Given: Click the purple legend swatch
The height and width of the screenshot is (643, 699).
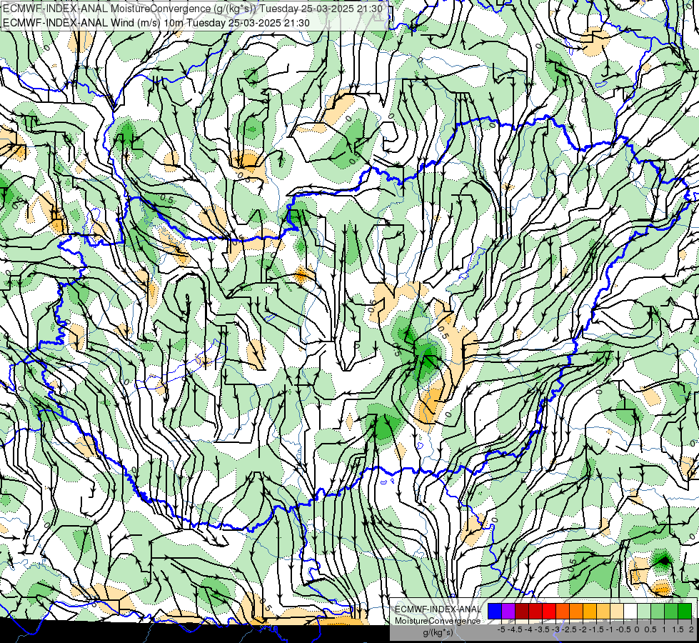Looking at the screenshot, I should click(x=508, y=611).
